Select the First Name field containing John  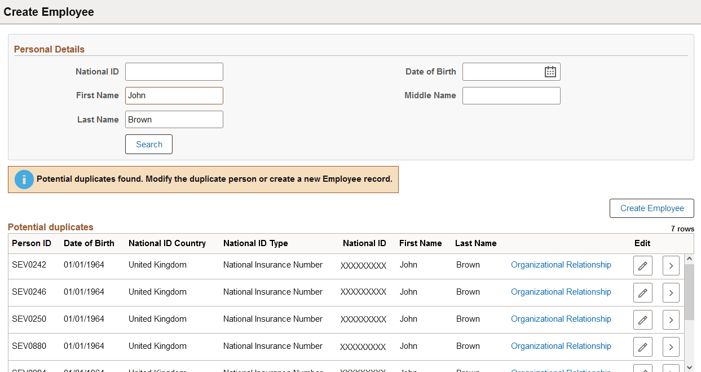pos(174,95)
